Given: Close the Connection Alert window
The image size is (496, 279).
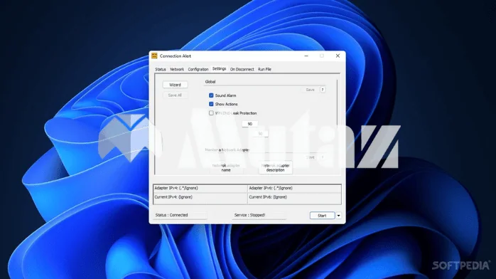Looking at the screenshot, I should click(338, 56).
